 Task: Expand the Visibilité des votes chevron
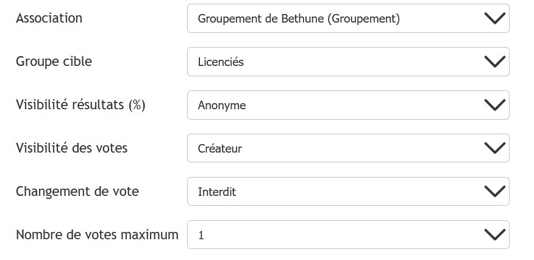[x=495, y=148]
